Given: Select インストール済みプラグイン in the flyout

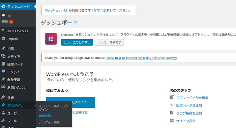Looking at the screenshot, I should (54, 108).
